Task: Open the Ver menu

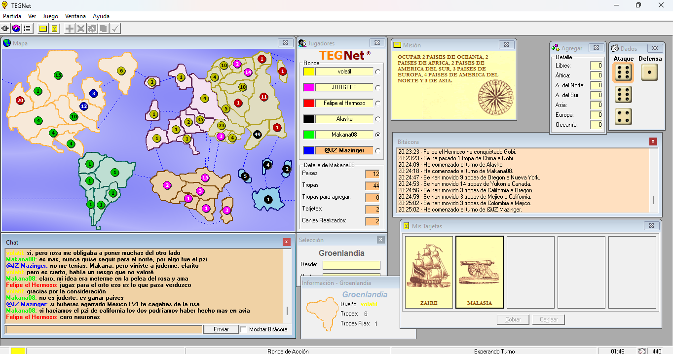Action: coord(32,16)
